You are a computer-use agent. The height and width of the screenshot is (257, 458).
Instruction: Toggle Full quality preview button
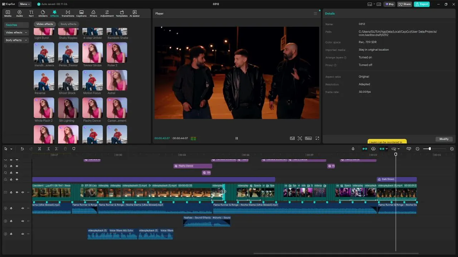click(292, 138)
